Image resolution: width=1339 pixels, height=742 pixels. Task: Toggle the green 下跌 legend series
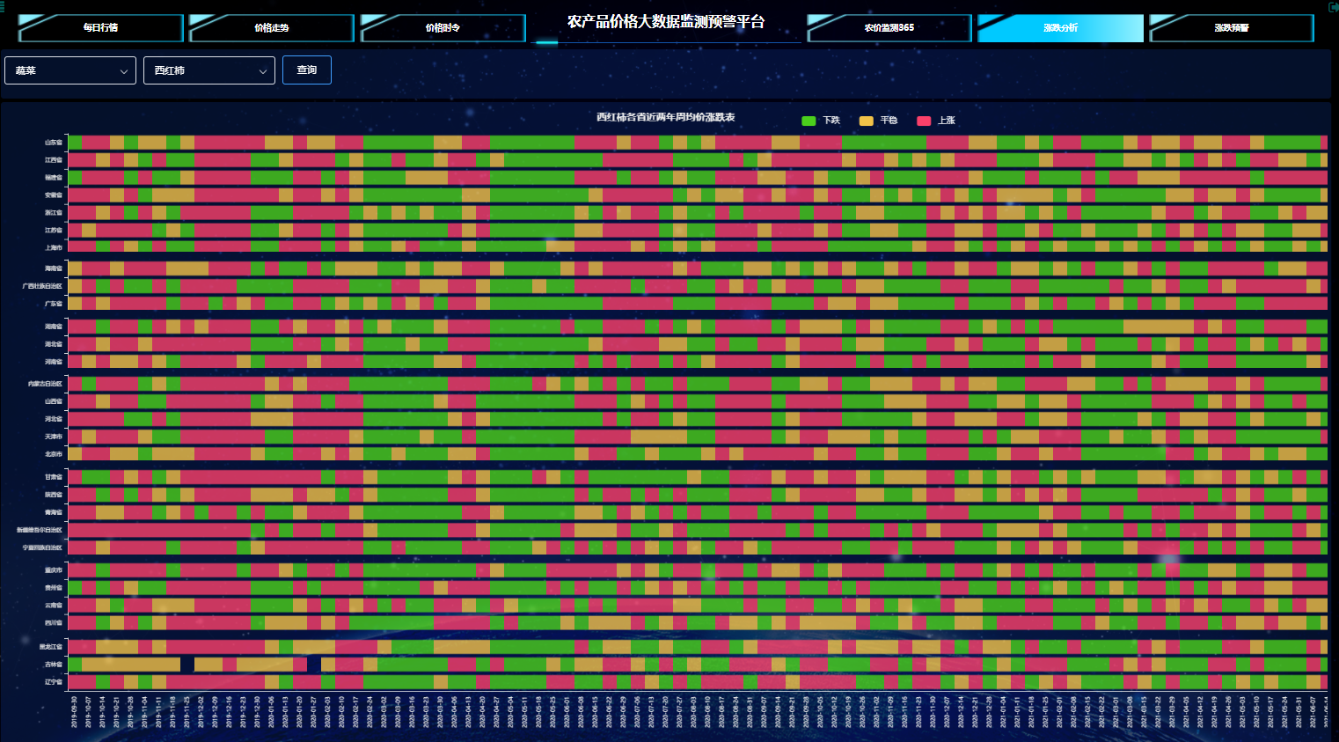821,121
